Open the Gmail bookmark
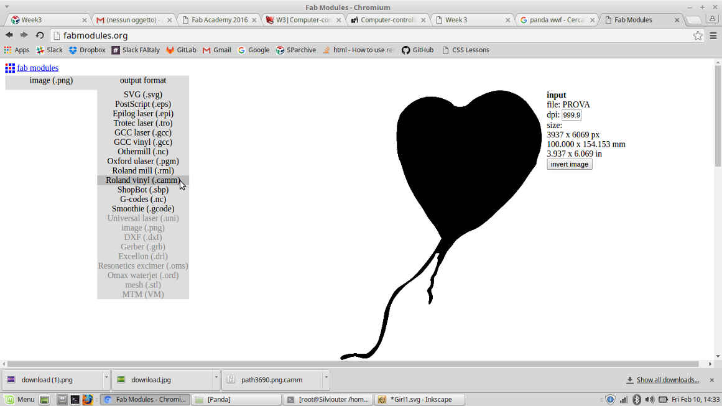 (x=217, y=50)
